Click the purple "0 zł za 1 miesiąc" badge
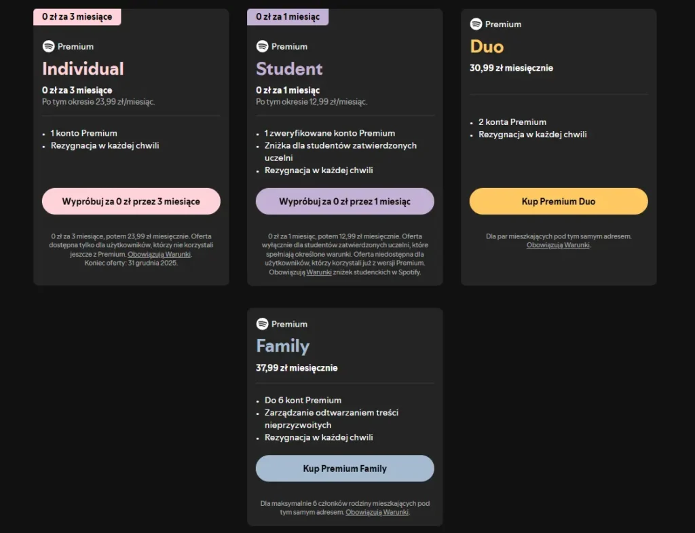Image resolution: width=695 pixels, height=533 pixels. pos(288,16)
